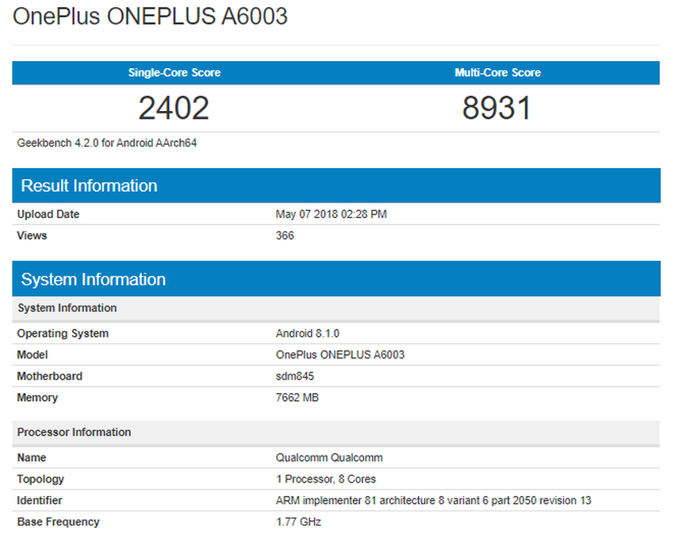Click the date May 07 2018 02:28 PM
The height and width of the screenshot is (546, 674).
(335, 214)
